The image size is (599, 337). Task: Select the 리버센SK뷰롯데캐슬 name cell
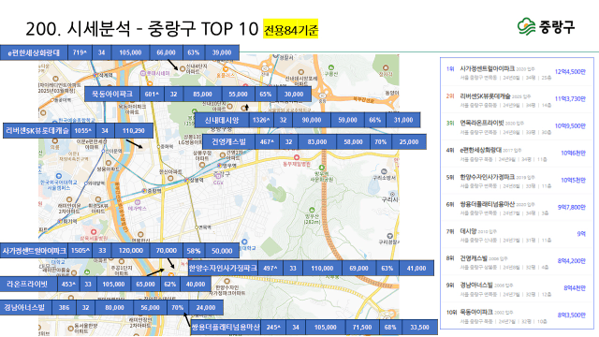tap(37, 131)
